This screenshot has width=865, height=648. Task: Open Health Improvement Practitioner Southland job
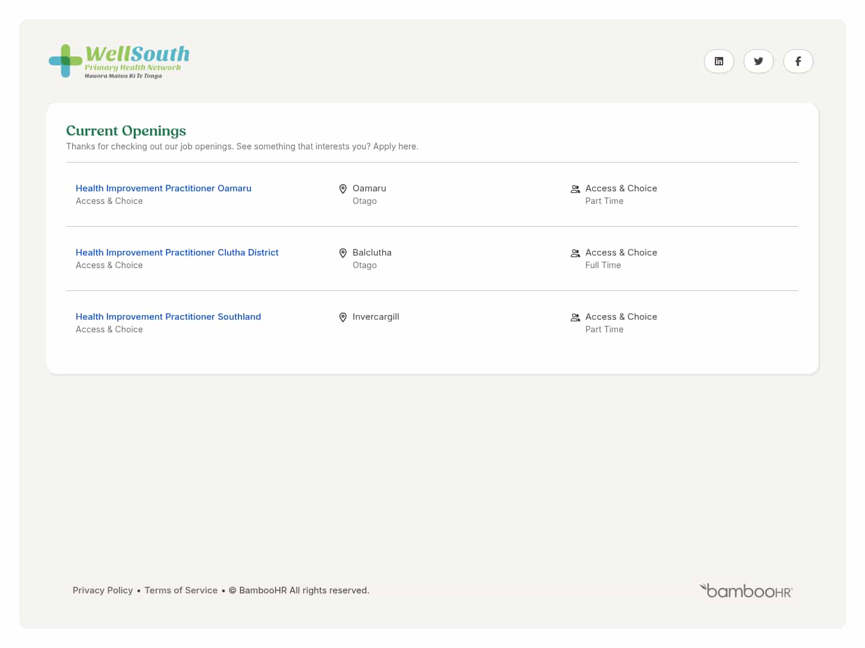click(168, 317)
